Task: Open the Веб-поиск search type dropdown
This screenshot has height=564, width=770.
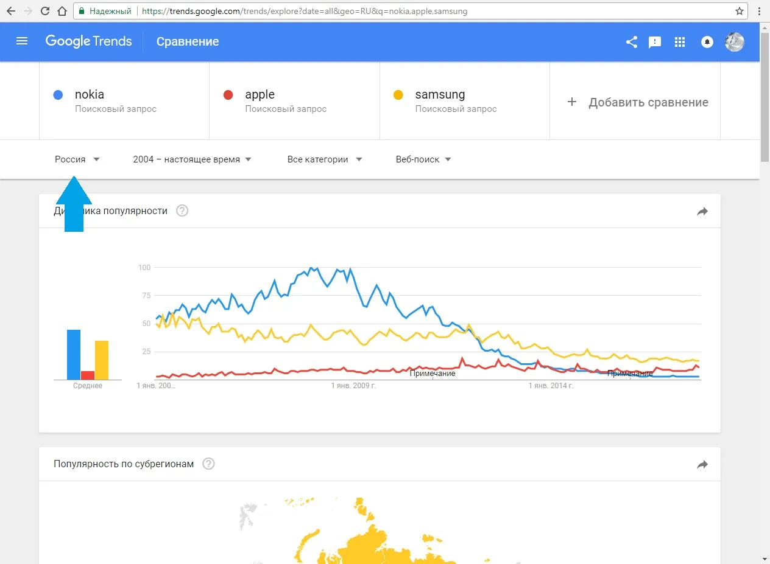Action: tap(423, 159)
